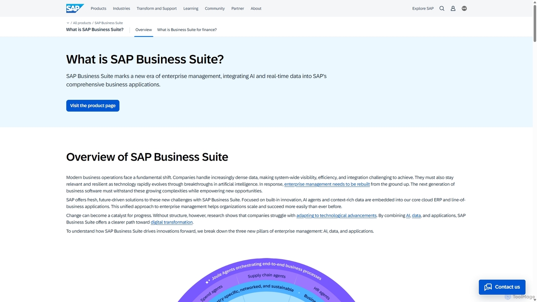Image resolution: width=537 pixels, height=302 pixels.
Task: Select the Overview tab
Action: point(143,30)
